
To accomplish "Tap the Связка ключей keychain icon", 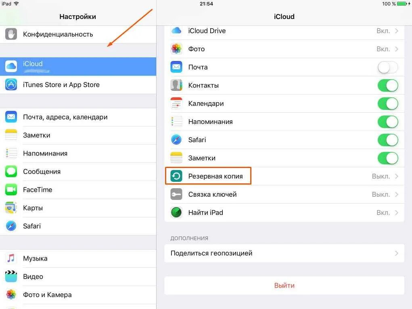I will point(176,194).
